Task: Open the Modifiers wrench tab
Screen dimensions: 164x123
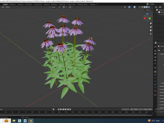Action: click(155, 75)
